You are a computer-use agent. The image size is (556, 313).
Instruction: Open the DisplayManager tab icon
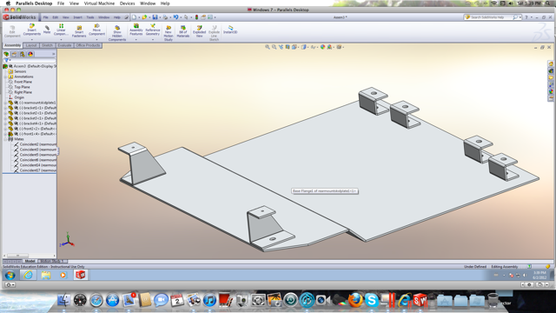[x=30, y=54]
